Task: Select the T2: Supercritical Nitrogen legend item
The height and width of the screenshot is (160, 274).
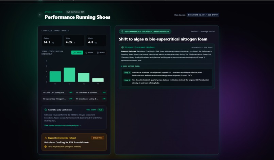Action: [57, 99]
